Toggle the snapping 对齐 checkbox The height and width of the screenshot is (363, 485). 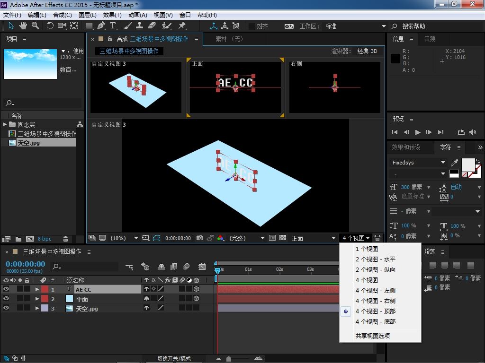[x=252, y=26]
